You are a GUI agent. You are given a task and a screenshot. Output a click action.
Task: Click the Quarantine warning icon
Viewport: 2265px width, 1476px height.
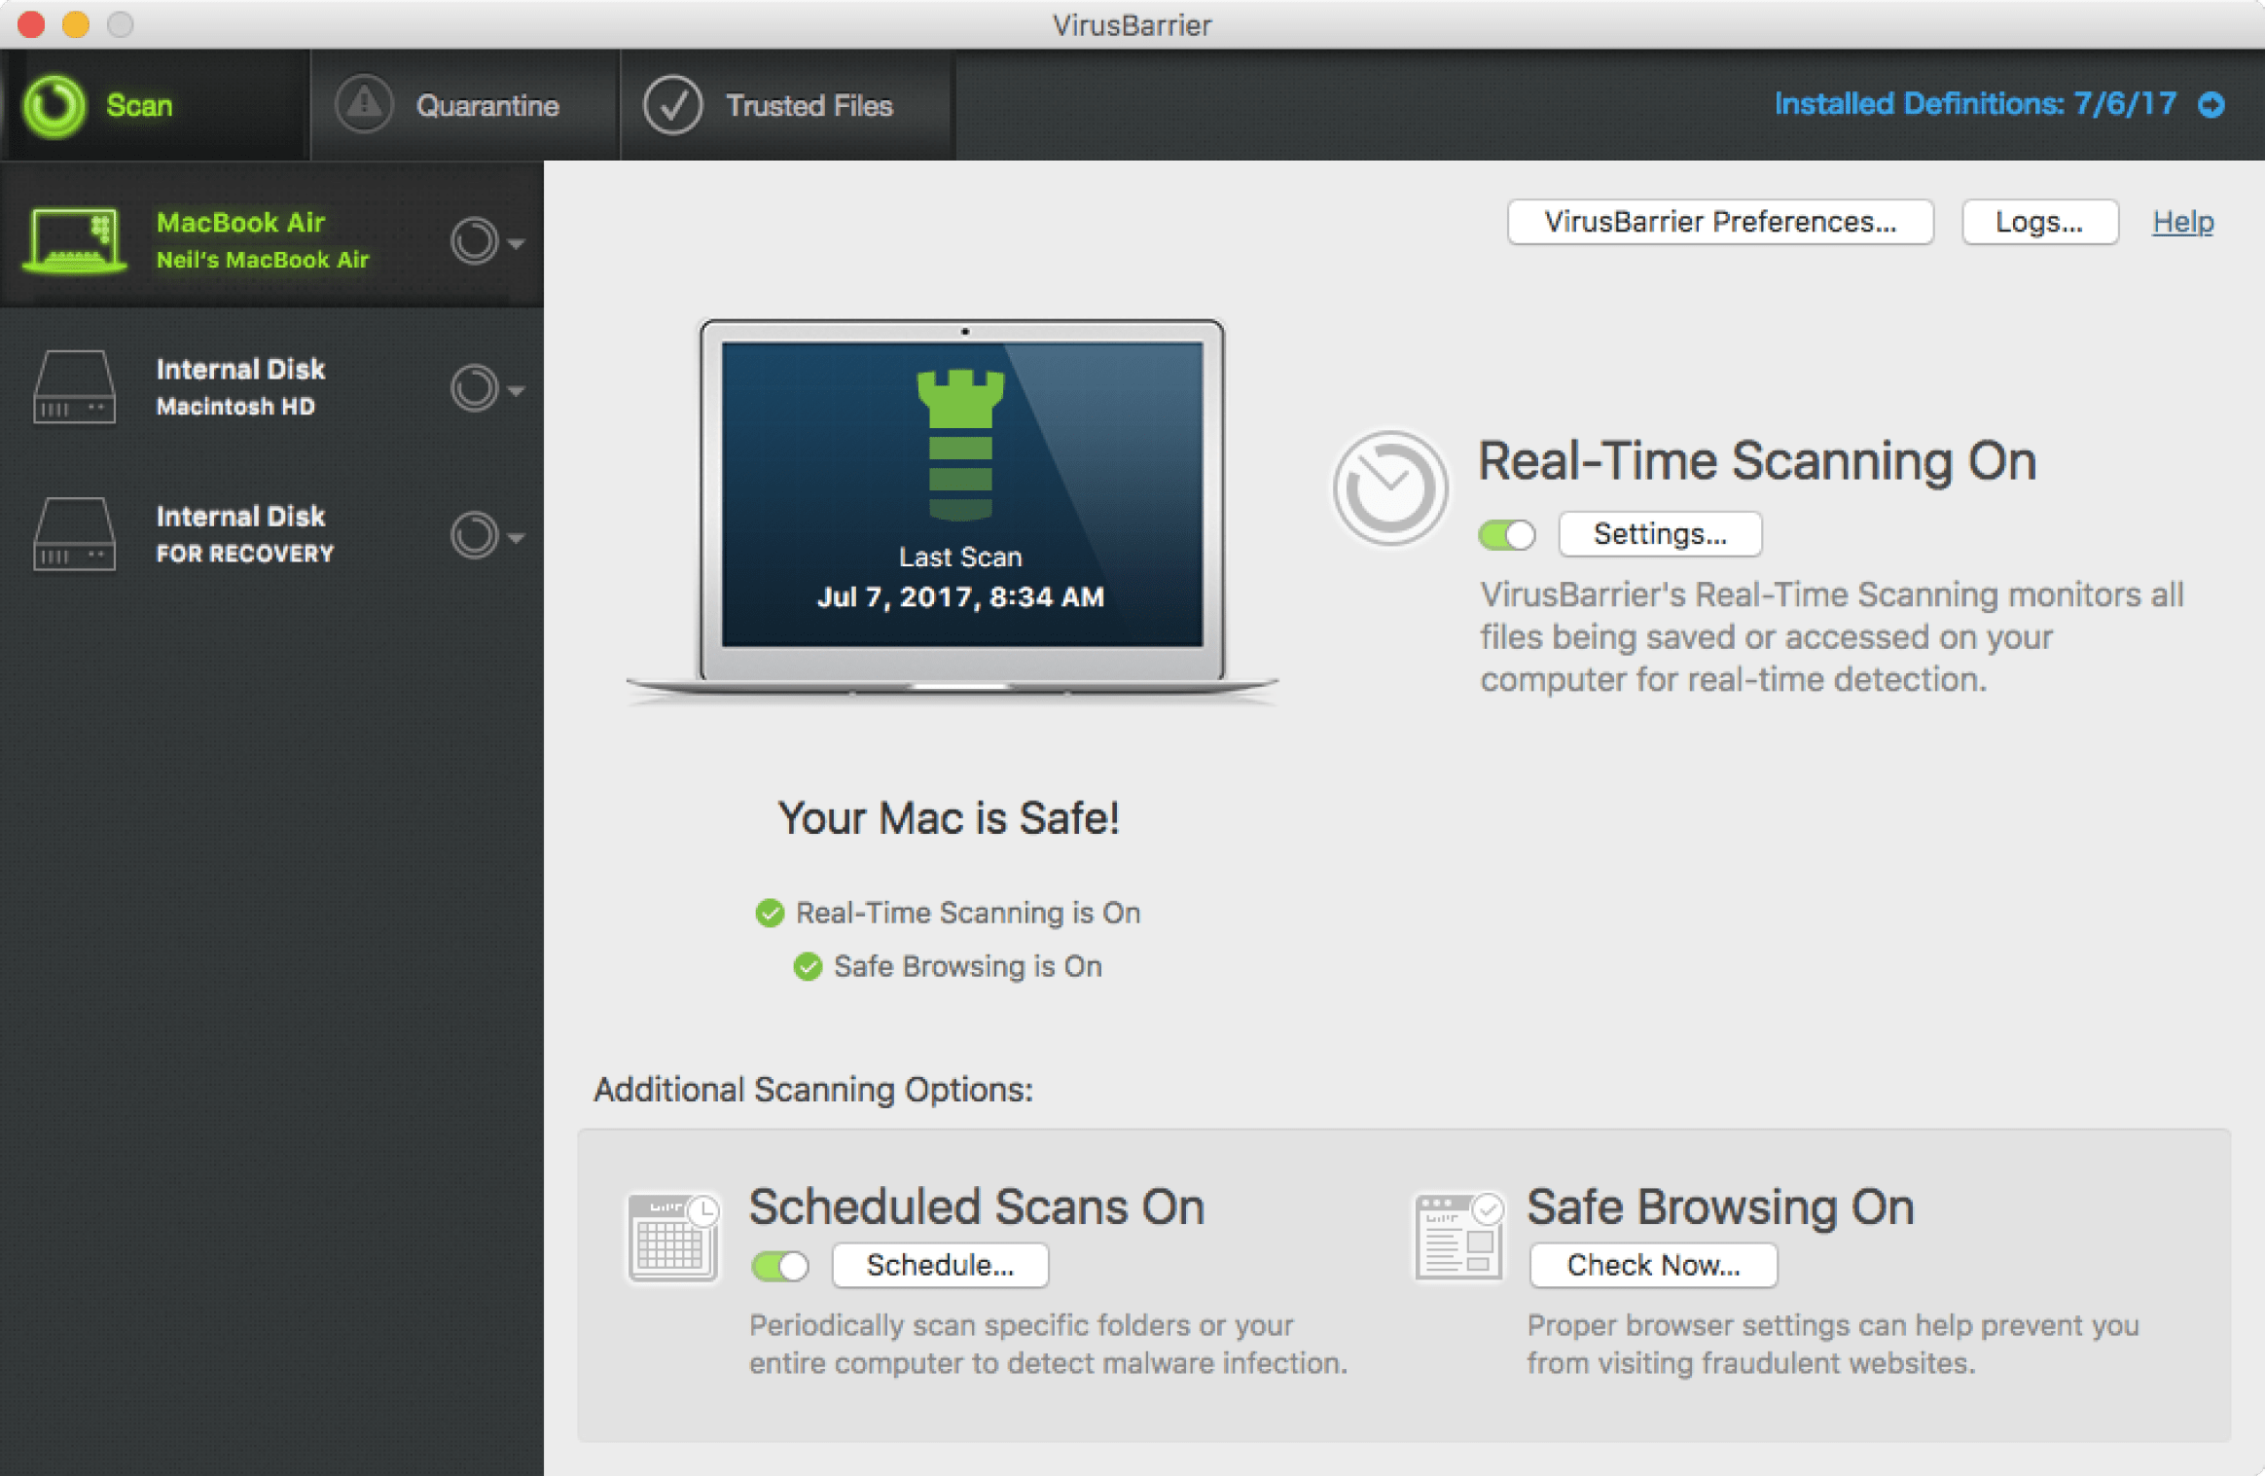pyautogui.click(x=362, y=104)
